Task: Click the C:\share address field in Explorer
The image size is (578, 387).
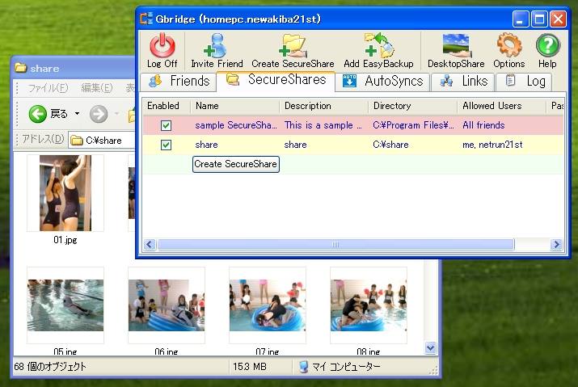Action: pos(102,141)
